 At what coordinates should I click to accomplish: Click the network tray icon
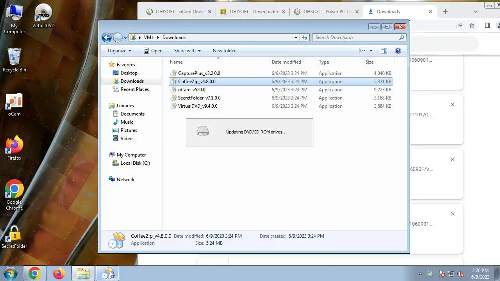(451, 274)
